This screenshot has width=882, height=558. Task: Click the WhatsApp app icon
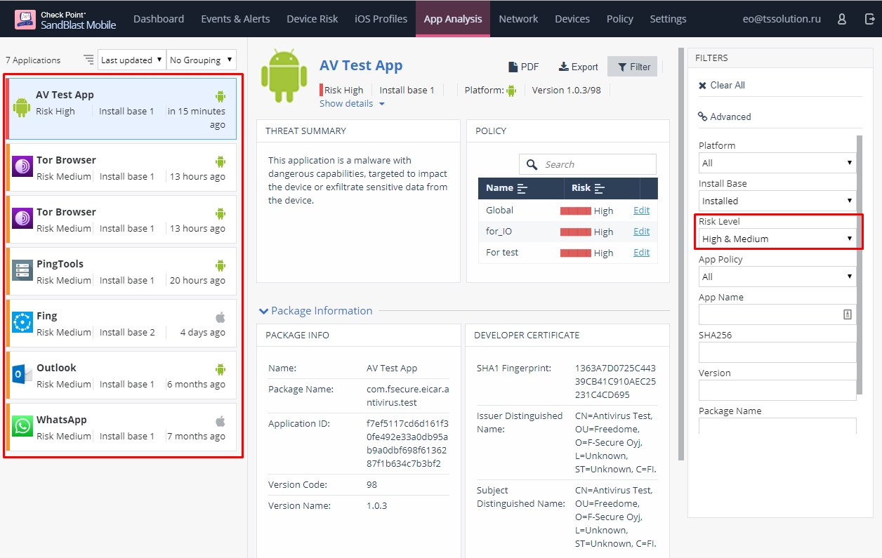click(22, 426)
